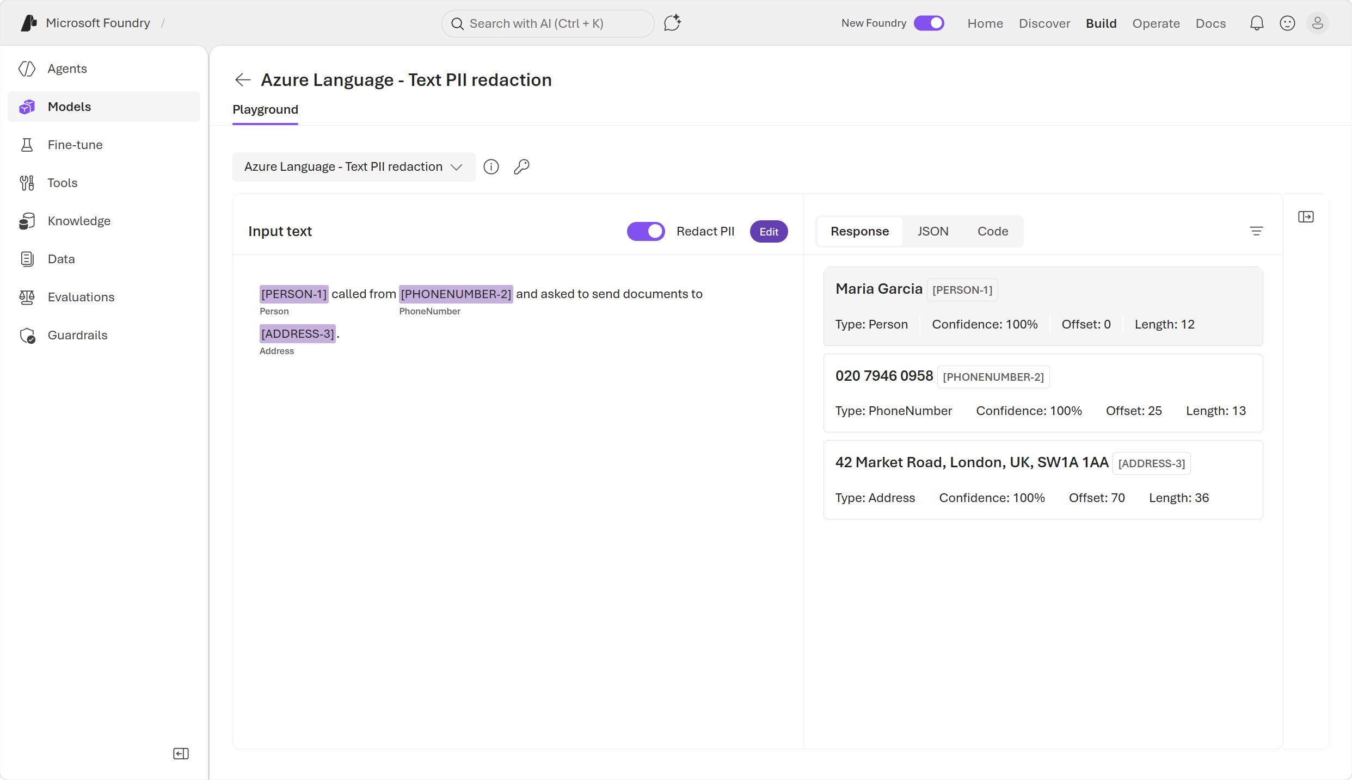Click the feedback smiley icon

(1287, 23)
